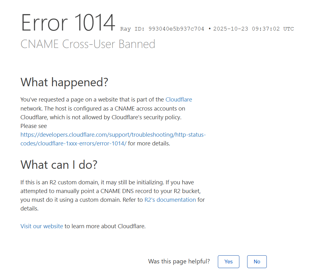
Task: Click 'to learn more about Cloudflare' text
Action: (105, 226)
